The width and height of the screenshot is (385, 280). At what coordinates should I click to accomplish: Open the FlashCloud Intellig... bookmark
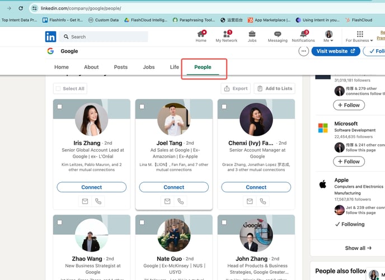145,20
